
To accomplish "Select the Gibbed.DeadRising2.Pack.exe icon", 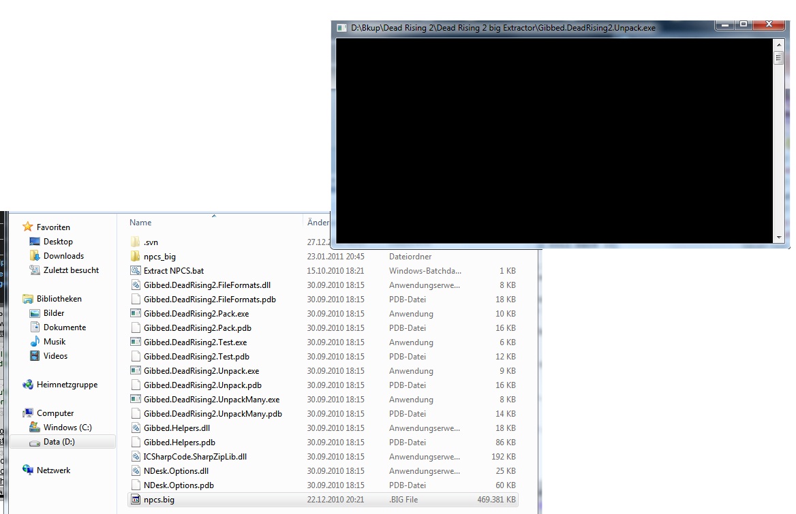I will pos(135,313).
